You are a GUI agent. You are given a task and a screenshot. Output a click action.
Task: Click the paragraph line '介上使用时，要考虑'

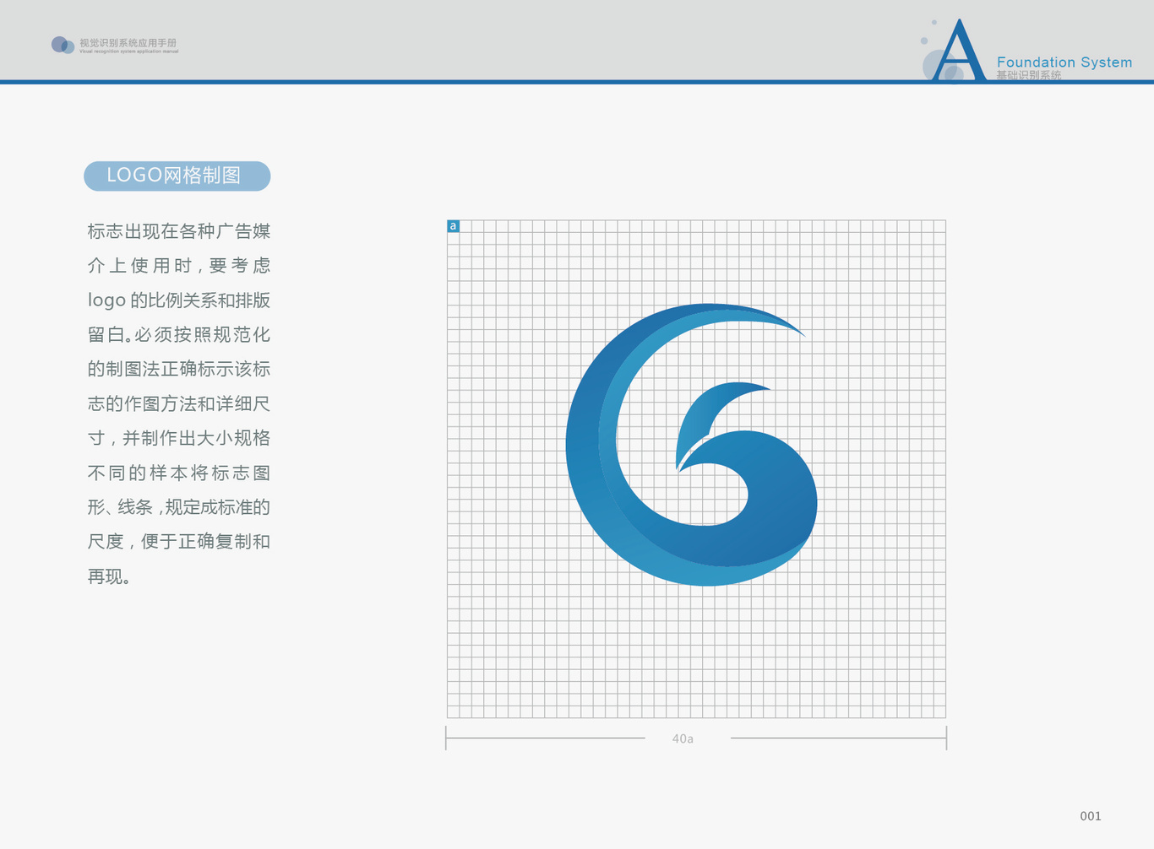[179, 266]
